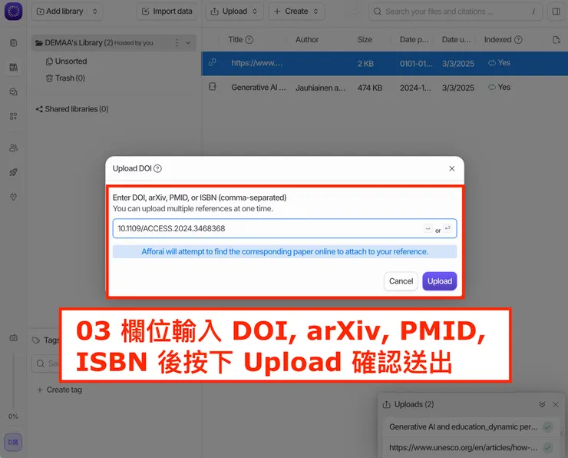This screenshot has width=568, height=458.
Task: Open the Upload dropdown menu
Action: click(234, 12)
